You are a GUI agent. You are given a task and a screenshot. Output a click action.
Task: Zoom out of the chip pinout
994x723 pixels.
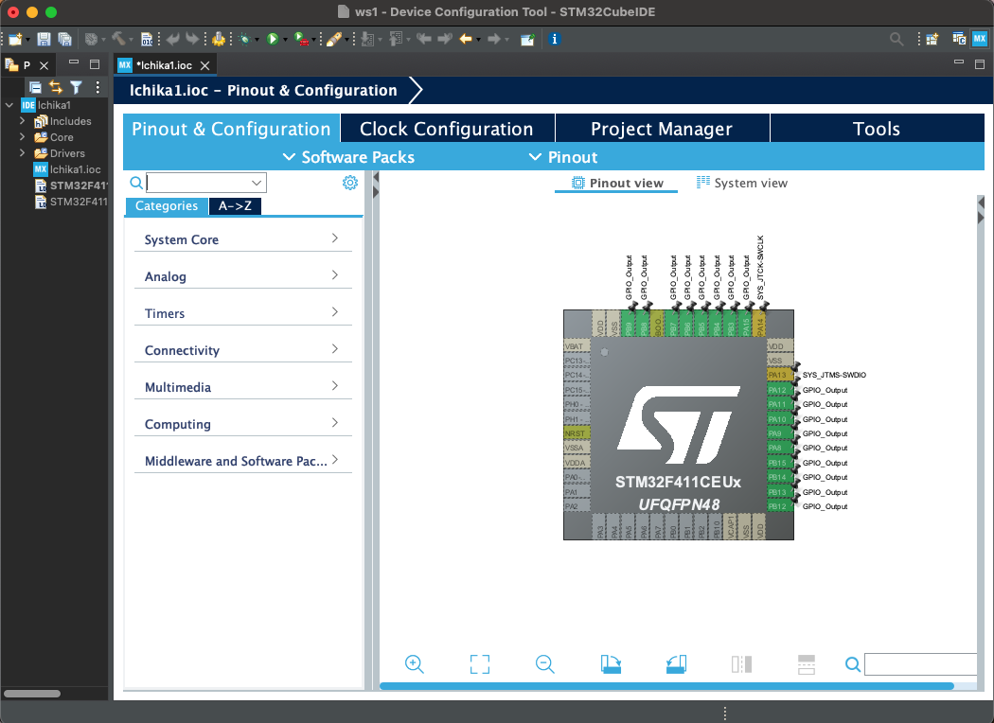544,664
